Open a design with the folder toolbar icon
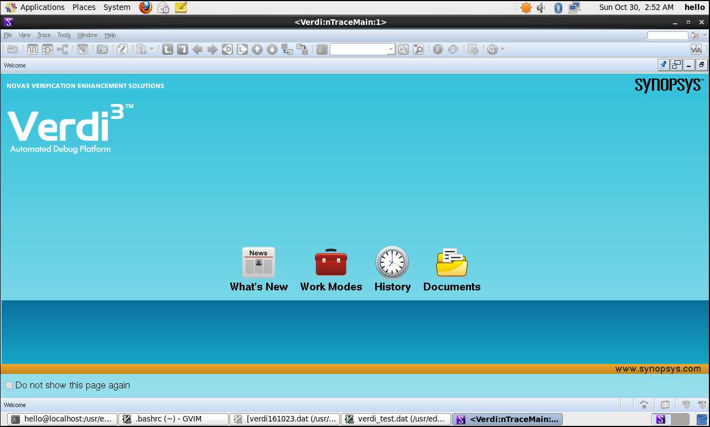This screenshot has width=710, height=427. pos(12,49)
